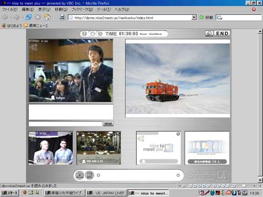Open the ファイル (File) menu
The height and width of the screenshot is (197, 263).
coord(9,9)
